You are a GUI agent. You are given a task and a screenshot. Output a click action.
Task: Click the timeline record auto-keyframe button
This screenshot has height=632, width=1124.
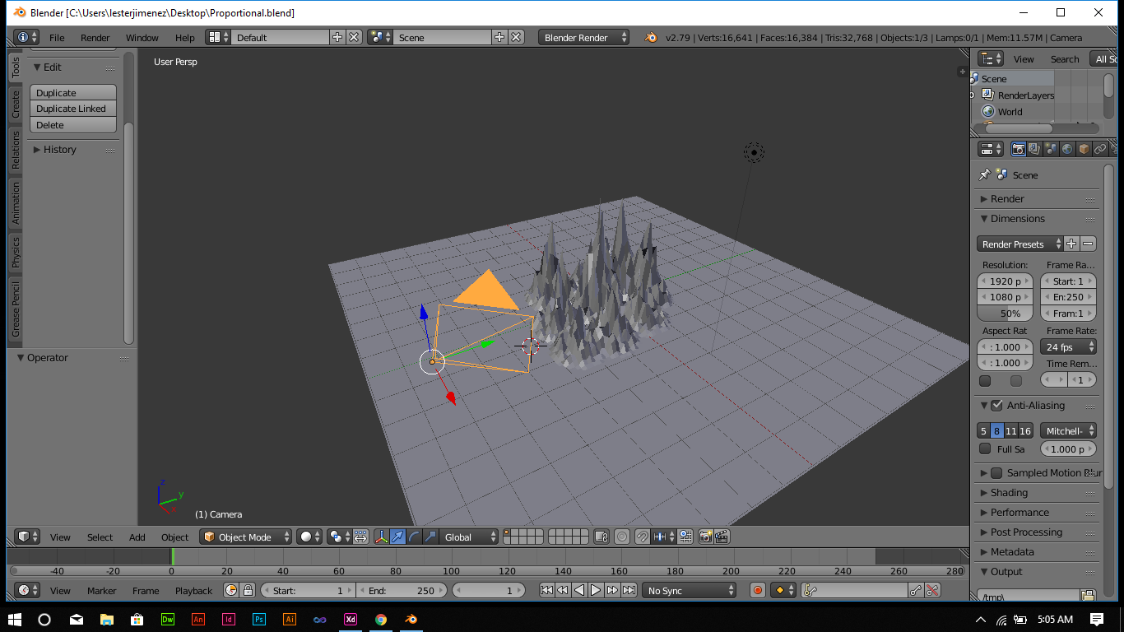[x=758, y=590]
